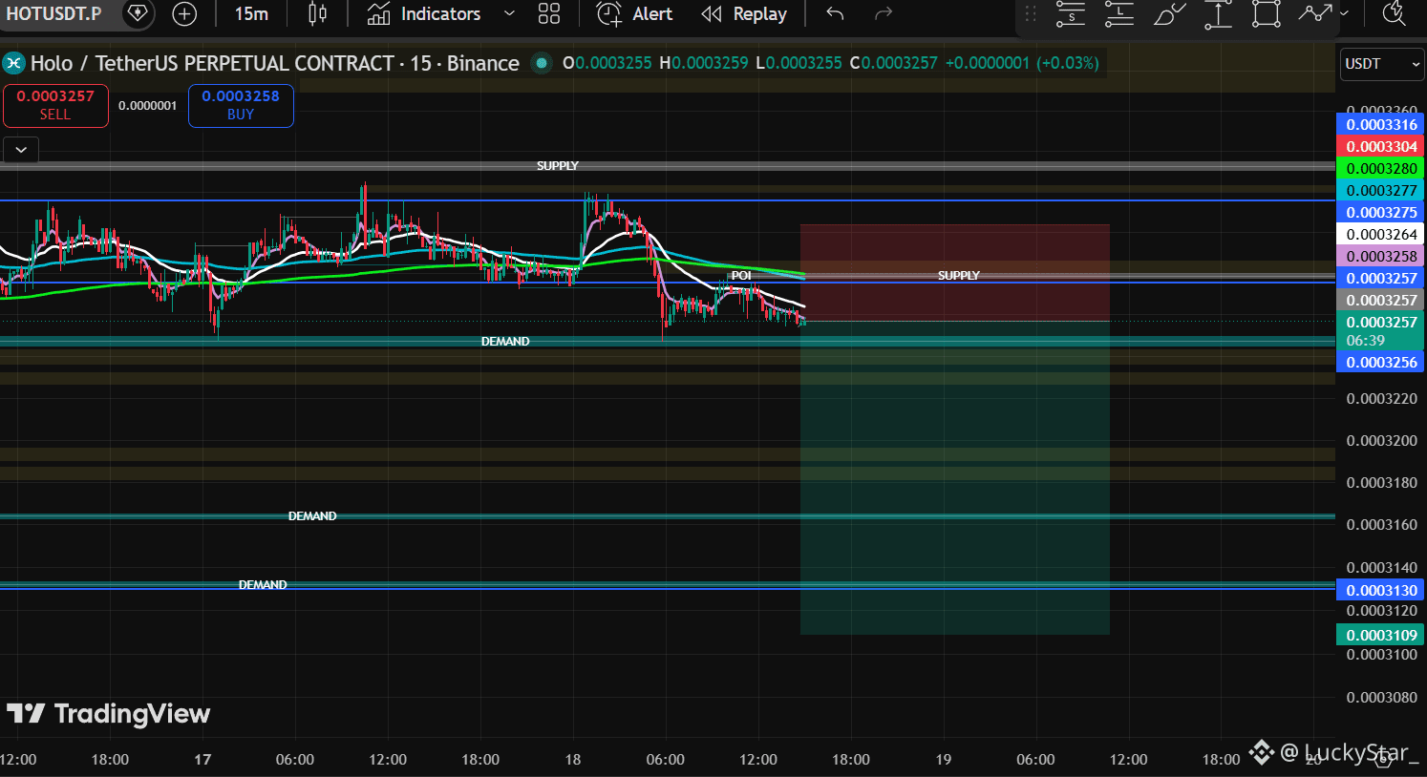Select the DEMAND label near 0.0003160
Image resolution: width=1427 pixels, height=777 pixels.
(312, 516)
